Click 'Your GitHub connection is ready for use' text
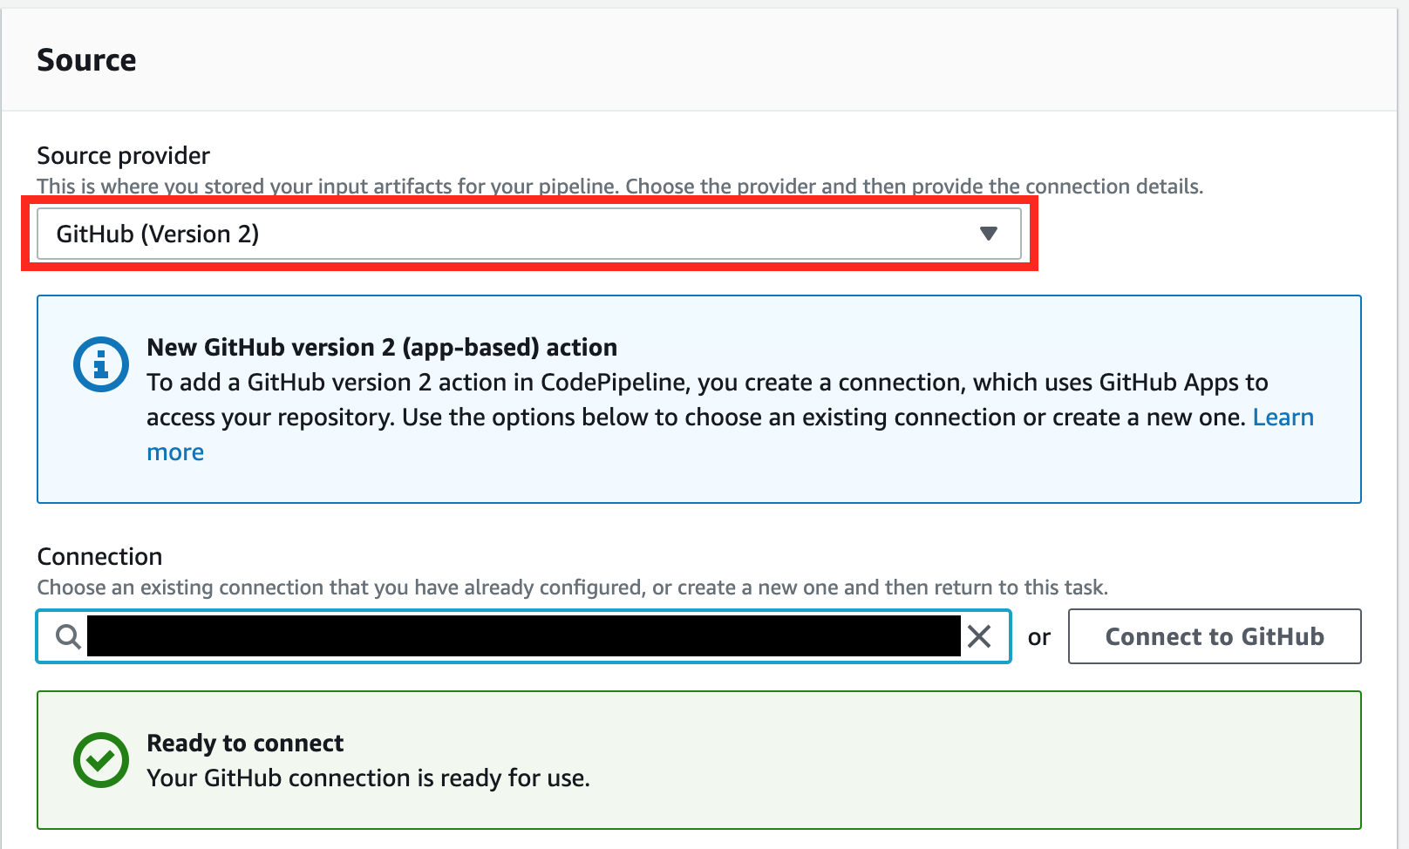The height and width of the screenshot is (849, 1409). pos(368,778)
